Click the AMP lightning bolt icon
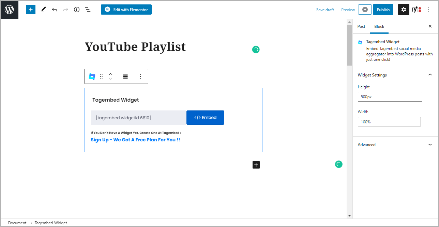Viewport: 439px width, 227px height. tap(365, 10)
